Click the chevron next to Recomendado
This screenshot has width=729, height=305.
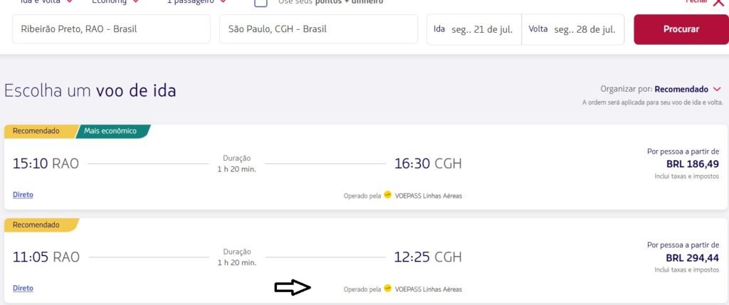point(716,89)
